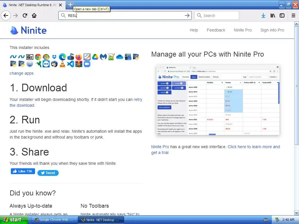
Task: Click the keyboard icon in system tray
Action: (266, 220)
